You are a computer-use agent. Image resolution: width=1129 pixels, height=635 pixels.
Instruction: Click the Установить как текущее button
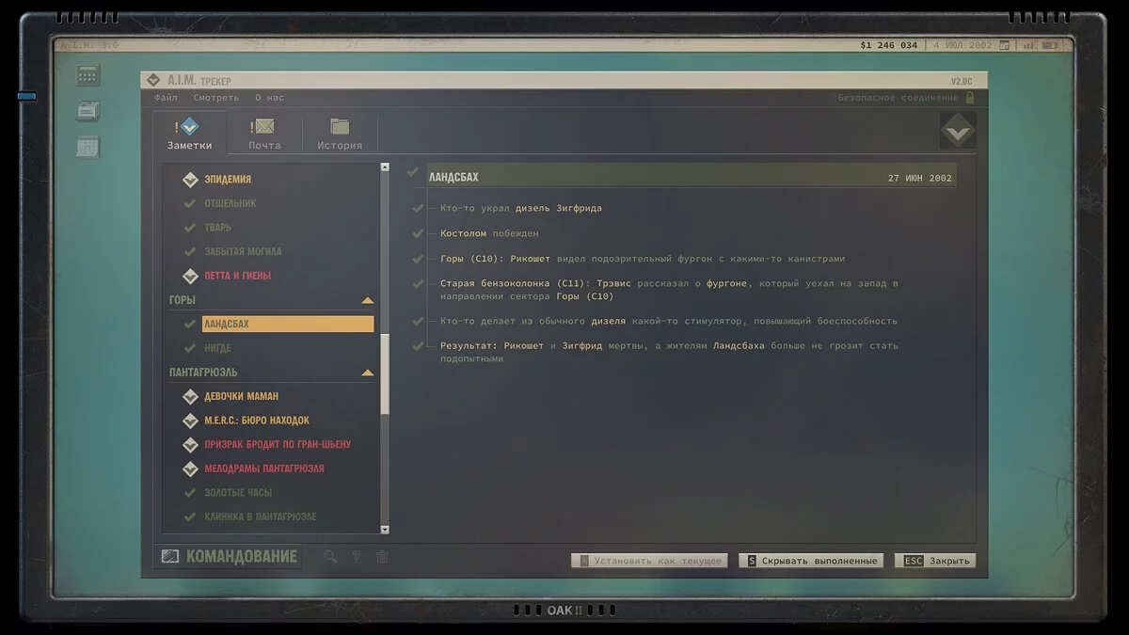[650, 561]
